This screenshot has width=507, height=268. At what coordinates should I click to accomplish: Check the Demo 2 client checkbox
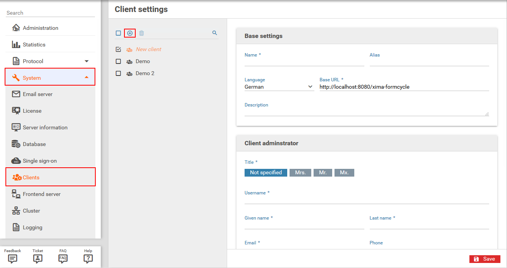coord(119,74)
